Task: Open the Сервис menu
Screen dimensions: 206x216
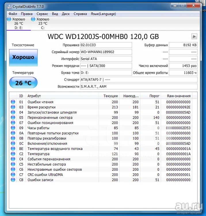Action: [42, 14]
